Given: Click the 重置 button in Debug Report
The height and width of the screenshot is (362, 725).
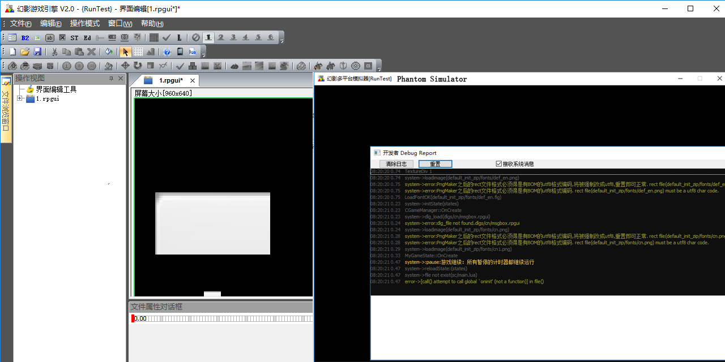Looking at the screenshot, I should [x=435, y=164].
